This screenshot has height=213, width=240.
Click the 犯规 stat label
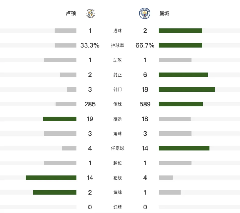(117, 178)
